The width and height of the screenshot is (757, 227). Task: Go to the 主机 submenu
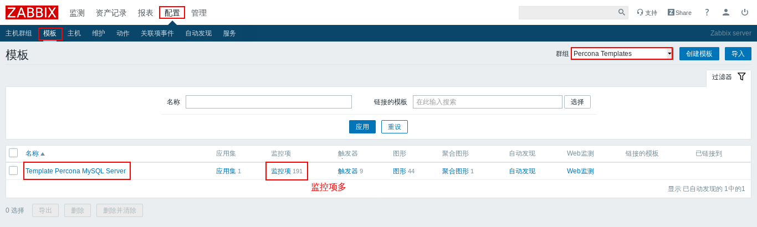(74, 33)
